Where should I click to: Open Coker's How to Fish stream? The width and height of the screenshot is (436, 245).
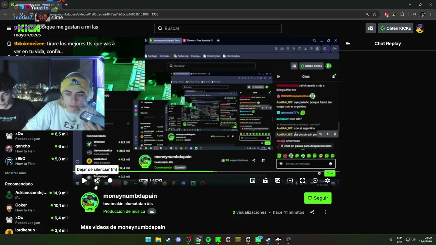click(x=36, y=208)
